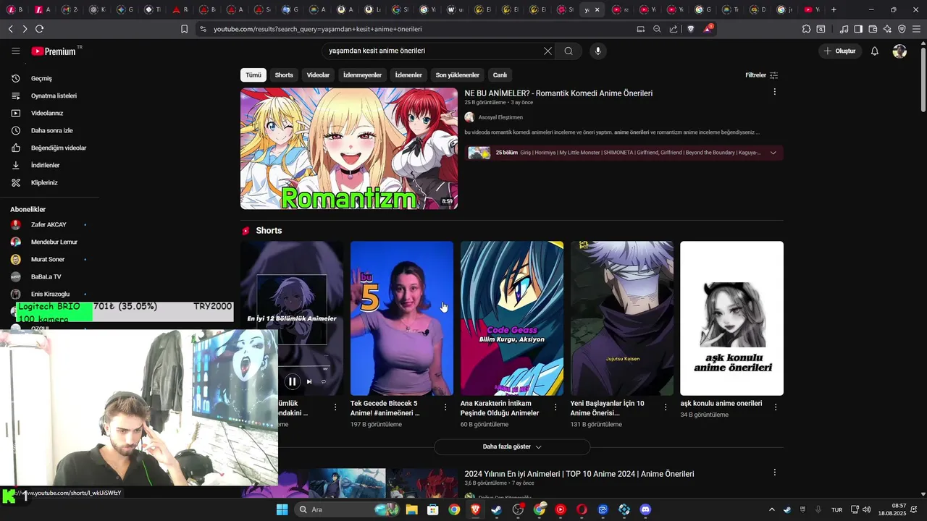Go to YouTube Premium home logo
The image size is (927, 521).
pyautogui.click(x=54, y=51)
